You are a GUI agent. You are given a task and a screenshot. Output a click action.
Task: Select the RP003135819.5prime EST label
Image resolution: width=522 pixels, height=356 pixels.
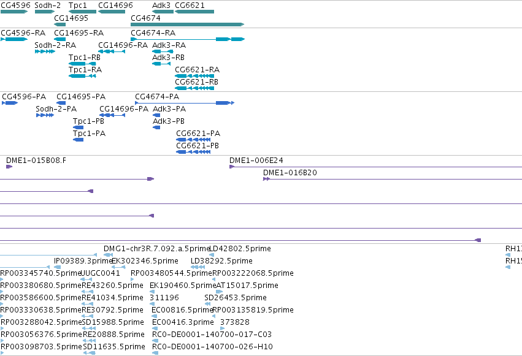pos(253,310)
